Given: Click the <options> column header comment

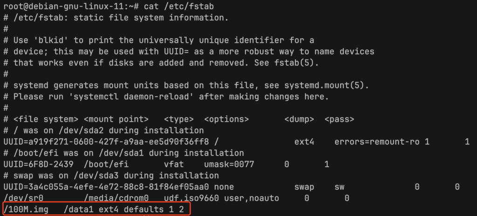Looking at the screenshot, I should coord(227,119).
